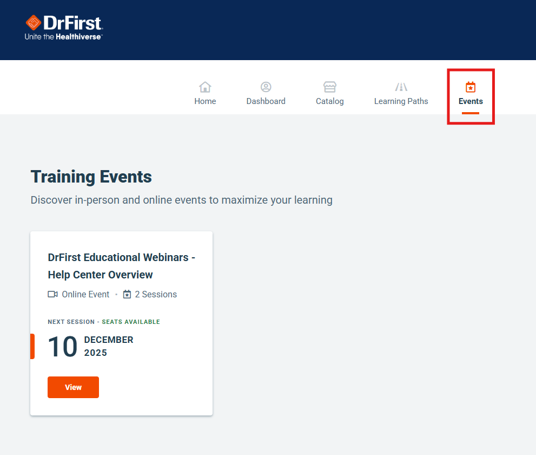The image size is (536, 455).
Task: Navigate to Learning Paths tab label
Action: pos(401,101)
